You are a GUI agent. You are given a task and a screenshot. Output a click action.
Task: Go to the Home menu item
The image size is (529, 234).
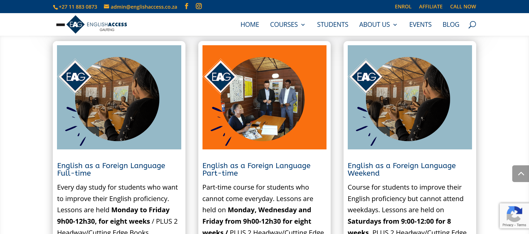pos(250,25)
